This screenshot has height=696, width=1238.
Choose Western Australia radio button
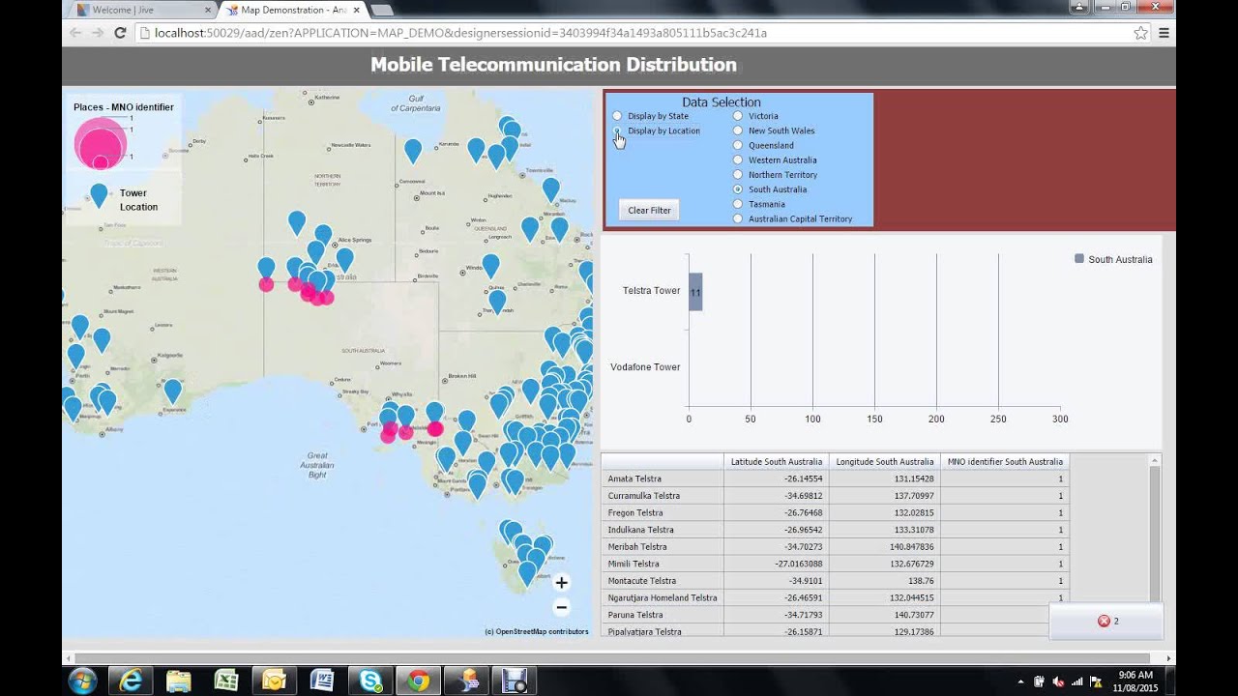point(738,159)
